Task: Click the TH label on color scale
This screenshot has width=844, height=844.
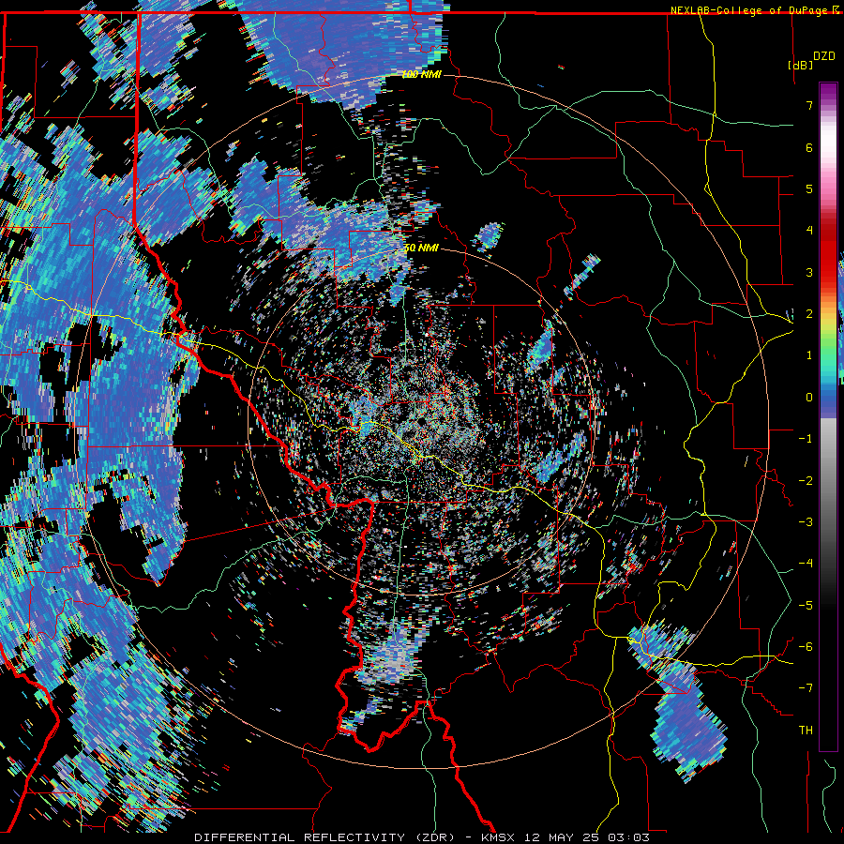Action: pos(806,731)
